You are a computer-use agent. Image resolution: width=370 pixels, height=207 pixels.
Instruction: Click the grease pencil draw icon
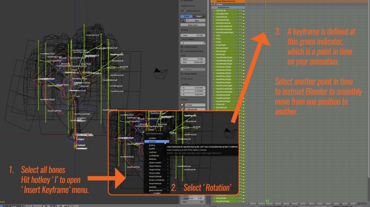pos(182,21)
